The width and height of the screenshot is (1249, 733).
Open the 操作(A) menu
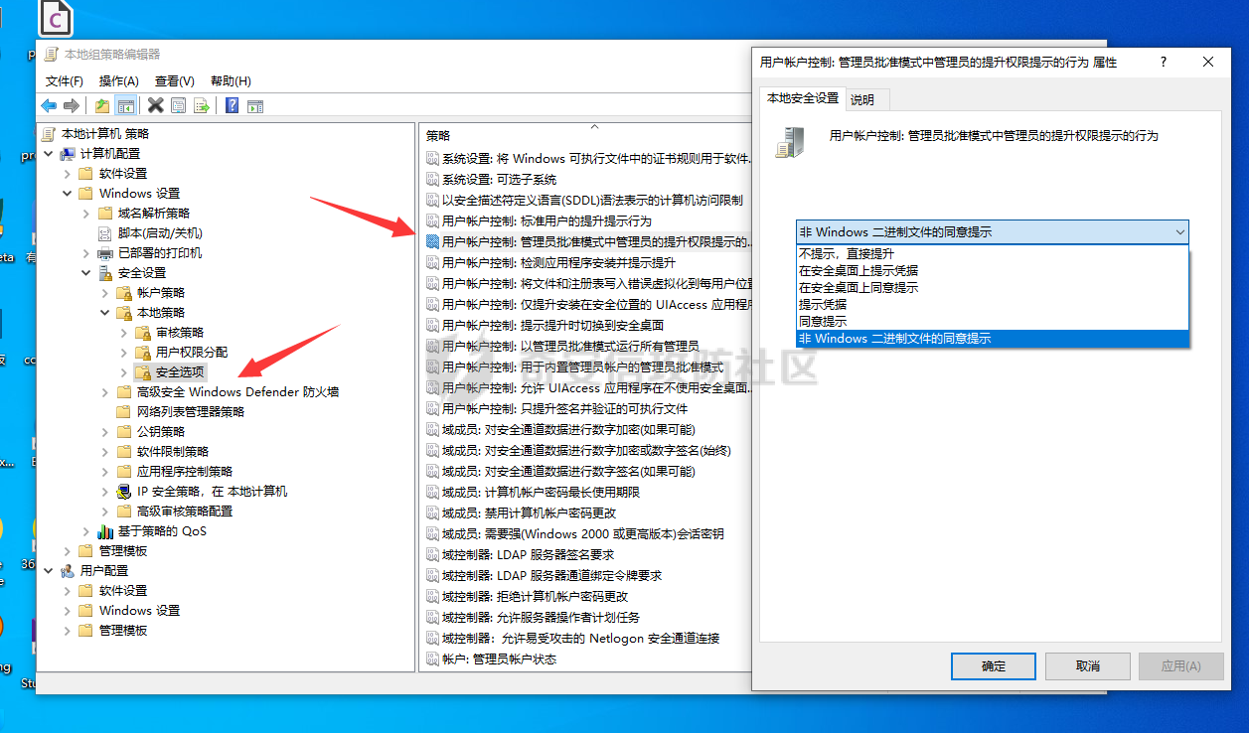click(x=119, y=80)
